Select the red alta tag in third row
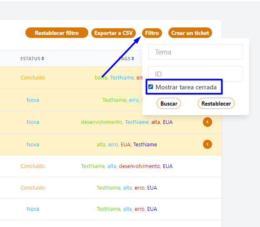The image size is (260, 227). pyautogui.click(x=155, y=122)
